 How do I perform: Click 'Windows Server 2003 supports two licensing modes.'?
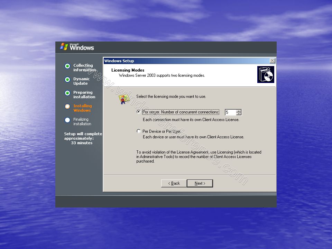[x=162, y=75]
